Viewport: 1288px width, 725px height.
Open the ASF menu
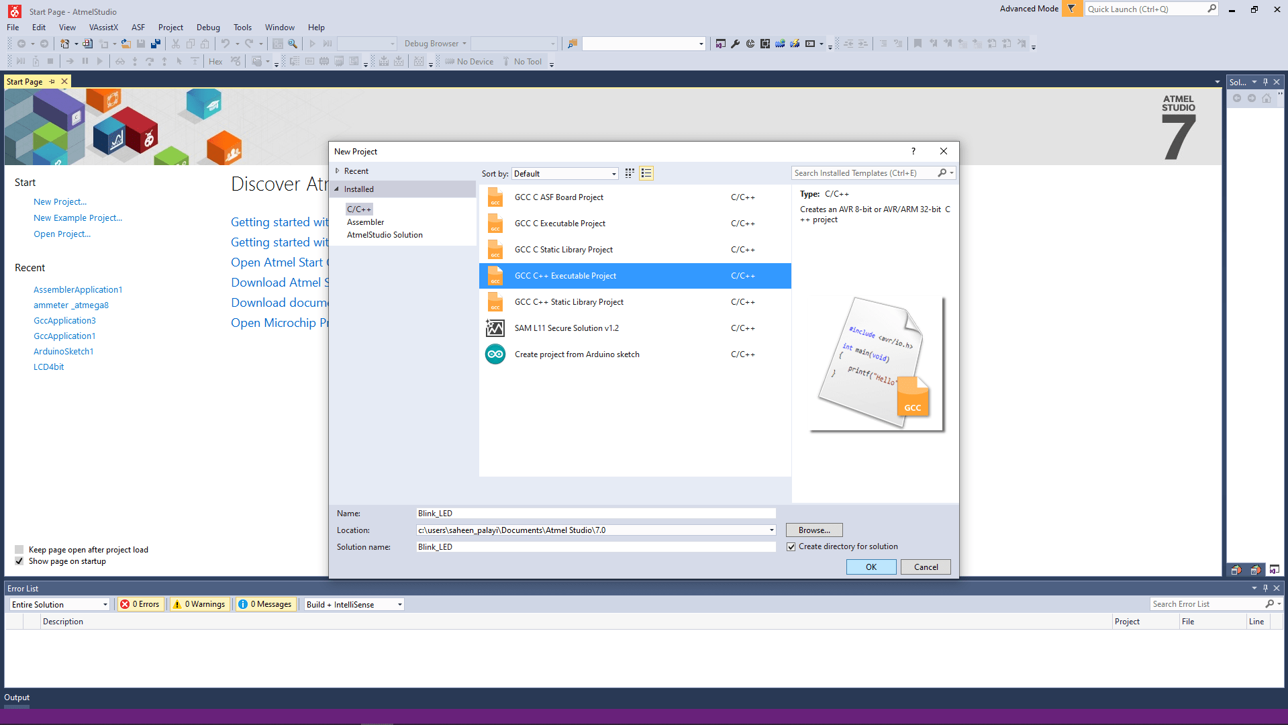(x=138, y=28)
